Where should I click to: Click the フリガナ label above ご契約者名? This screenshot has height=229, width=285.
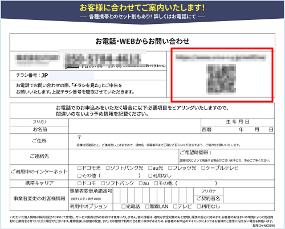209,191
